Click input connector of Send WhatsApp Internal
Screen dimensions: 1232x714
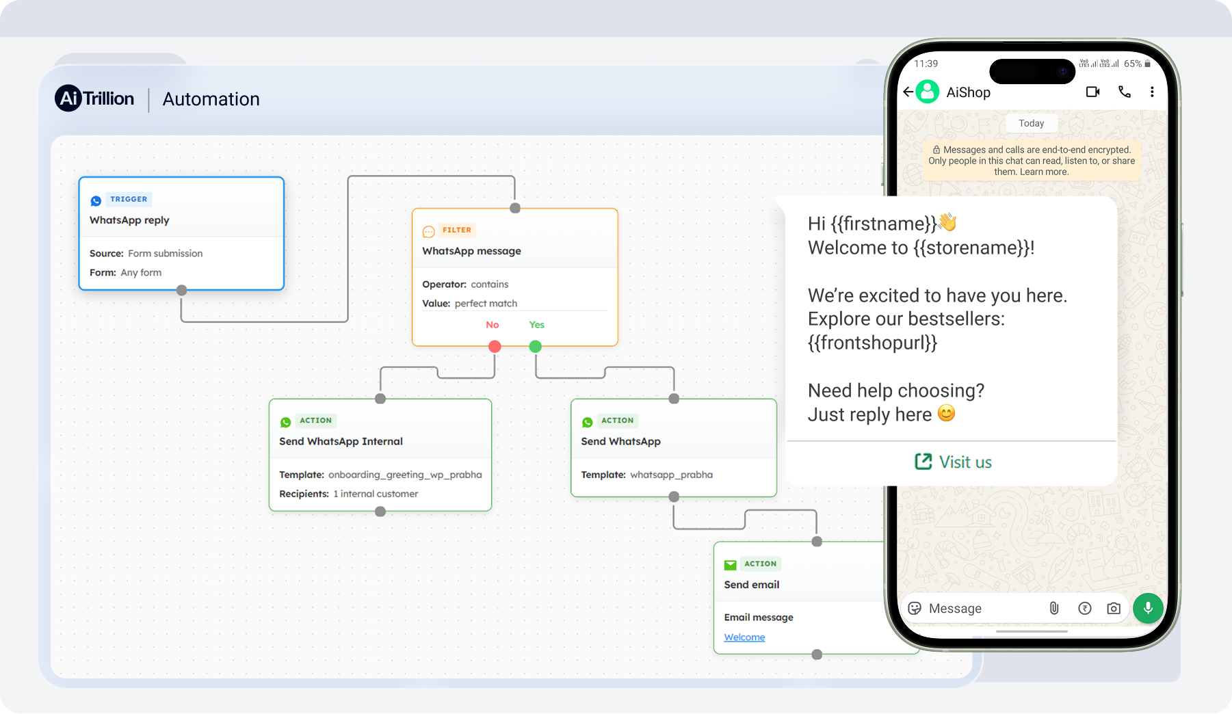380,399
